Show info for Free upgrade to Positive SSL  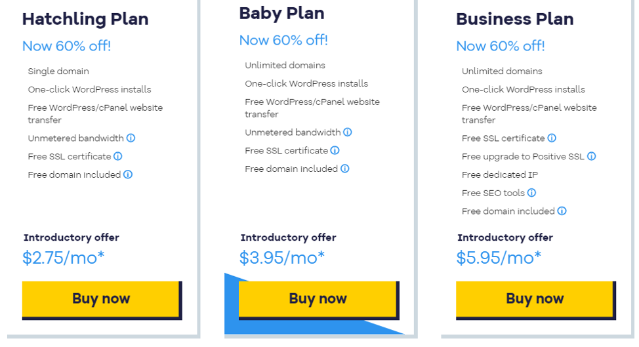point(592,156)
